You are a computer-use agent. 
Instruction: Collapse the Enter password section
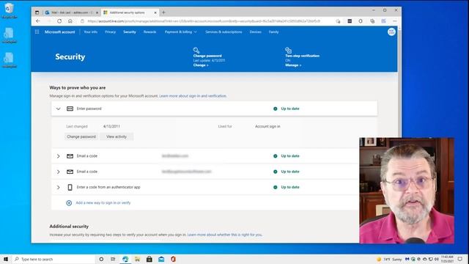[x=59, y=109]
